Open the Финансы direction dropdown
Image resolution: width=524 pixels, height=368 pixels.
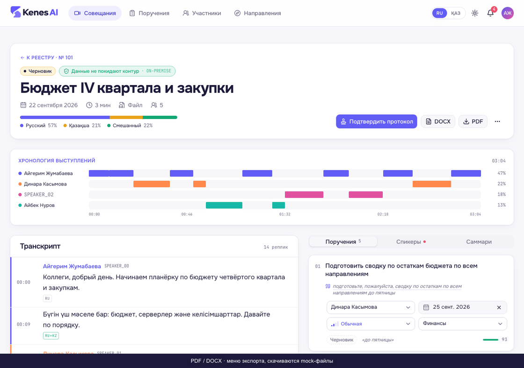(463, 324)
